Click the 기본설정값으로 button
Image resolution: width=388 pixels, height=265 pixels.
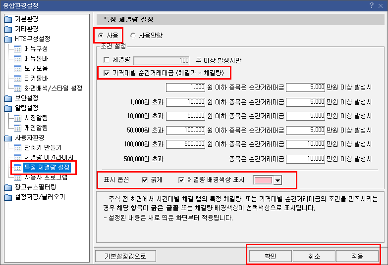tap(125, 256)
